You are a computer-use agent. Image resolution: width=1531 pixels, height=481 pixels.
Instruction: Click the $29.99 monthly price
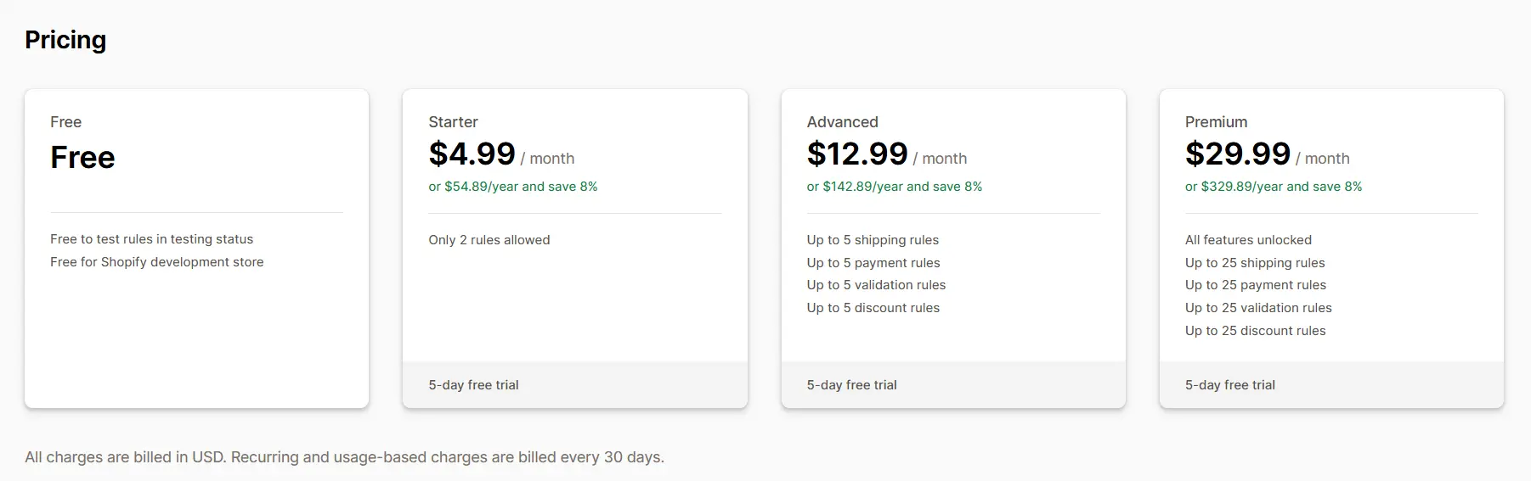(1237, 154)
